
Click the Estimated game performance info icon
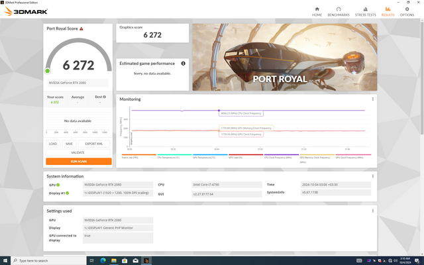tap(183, 63)
